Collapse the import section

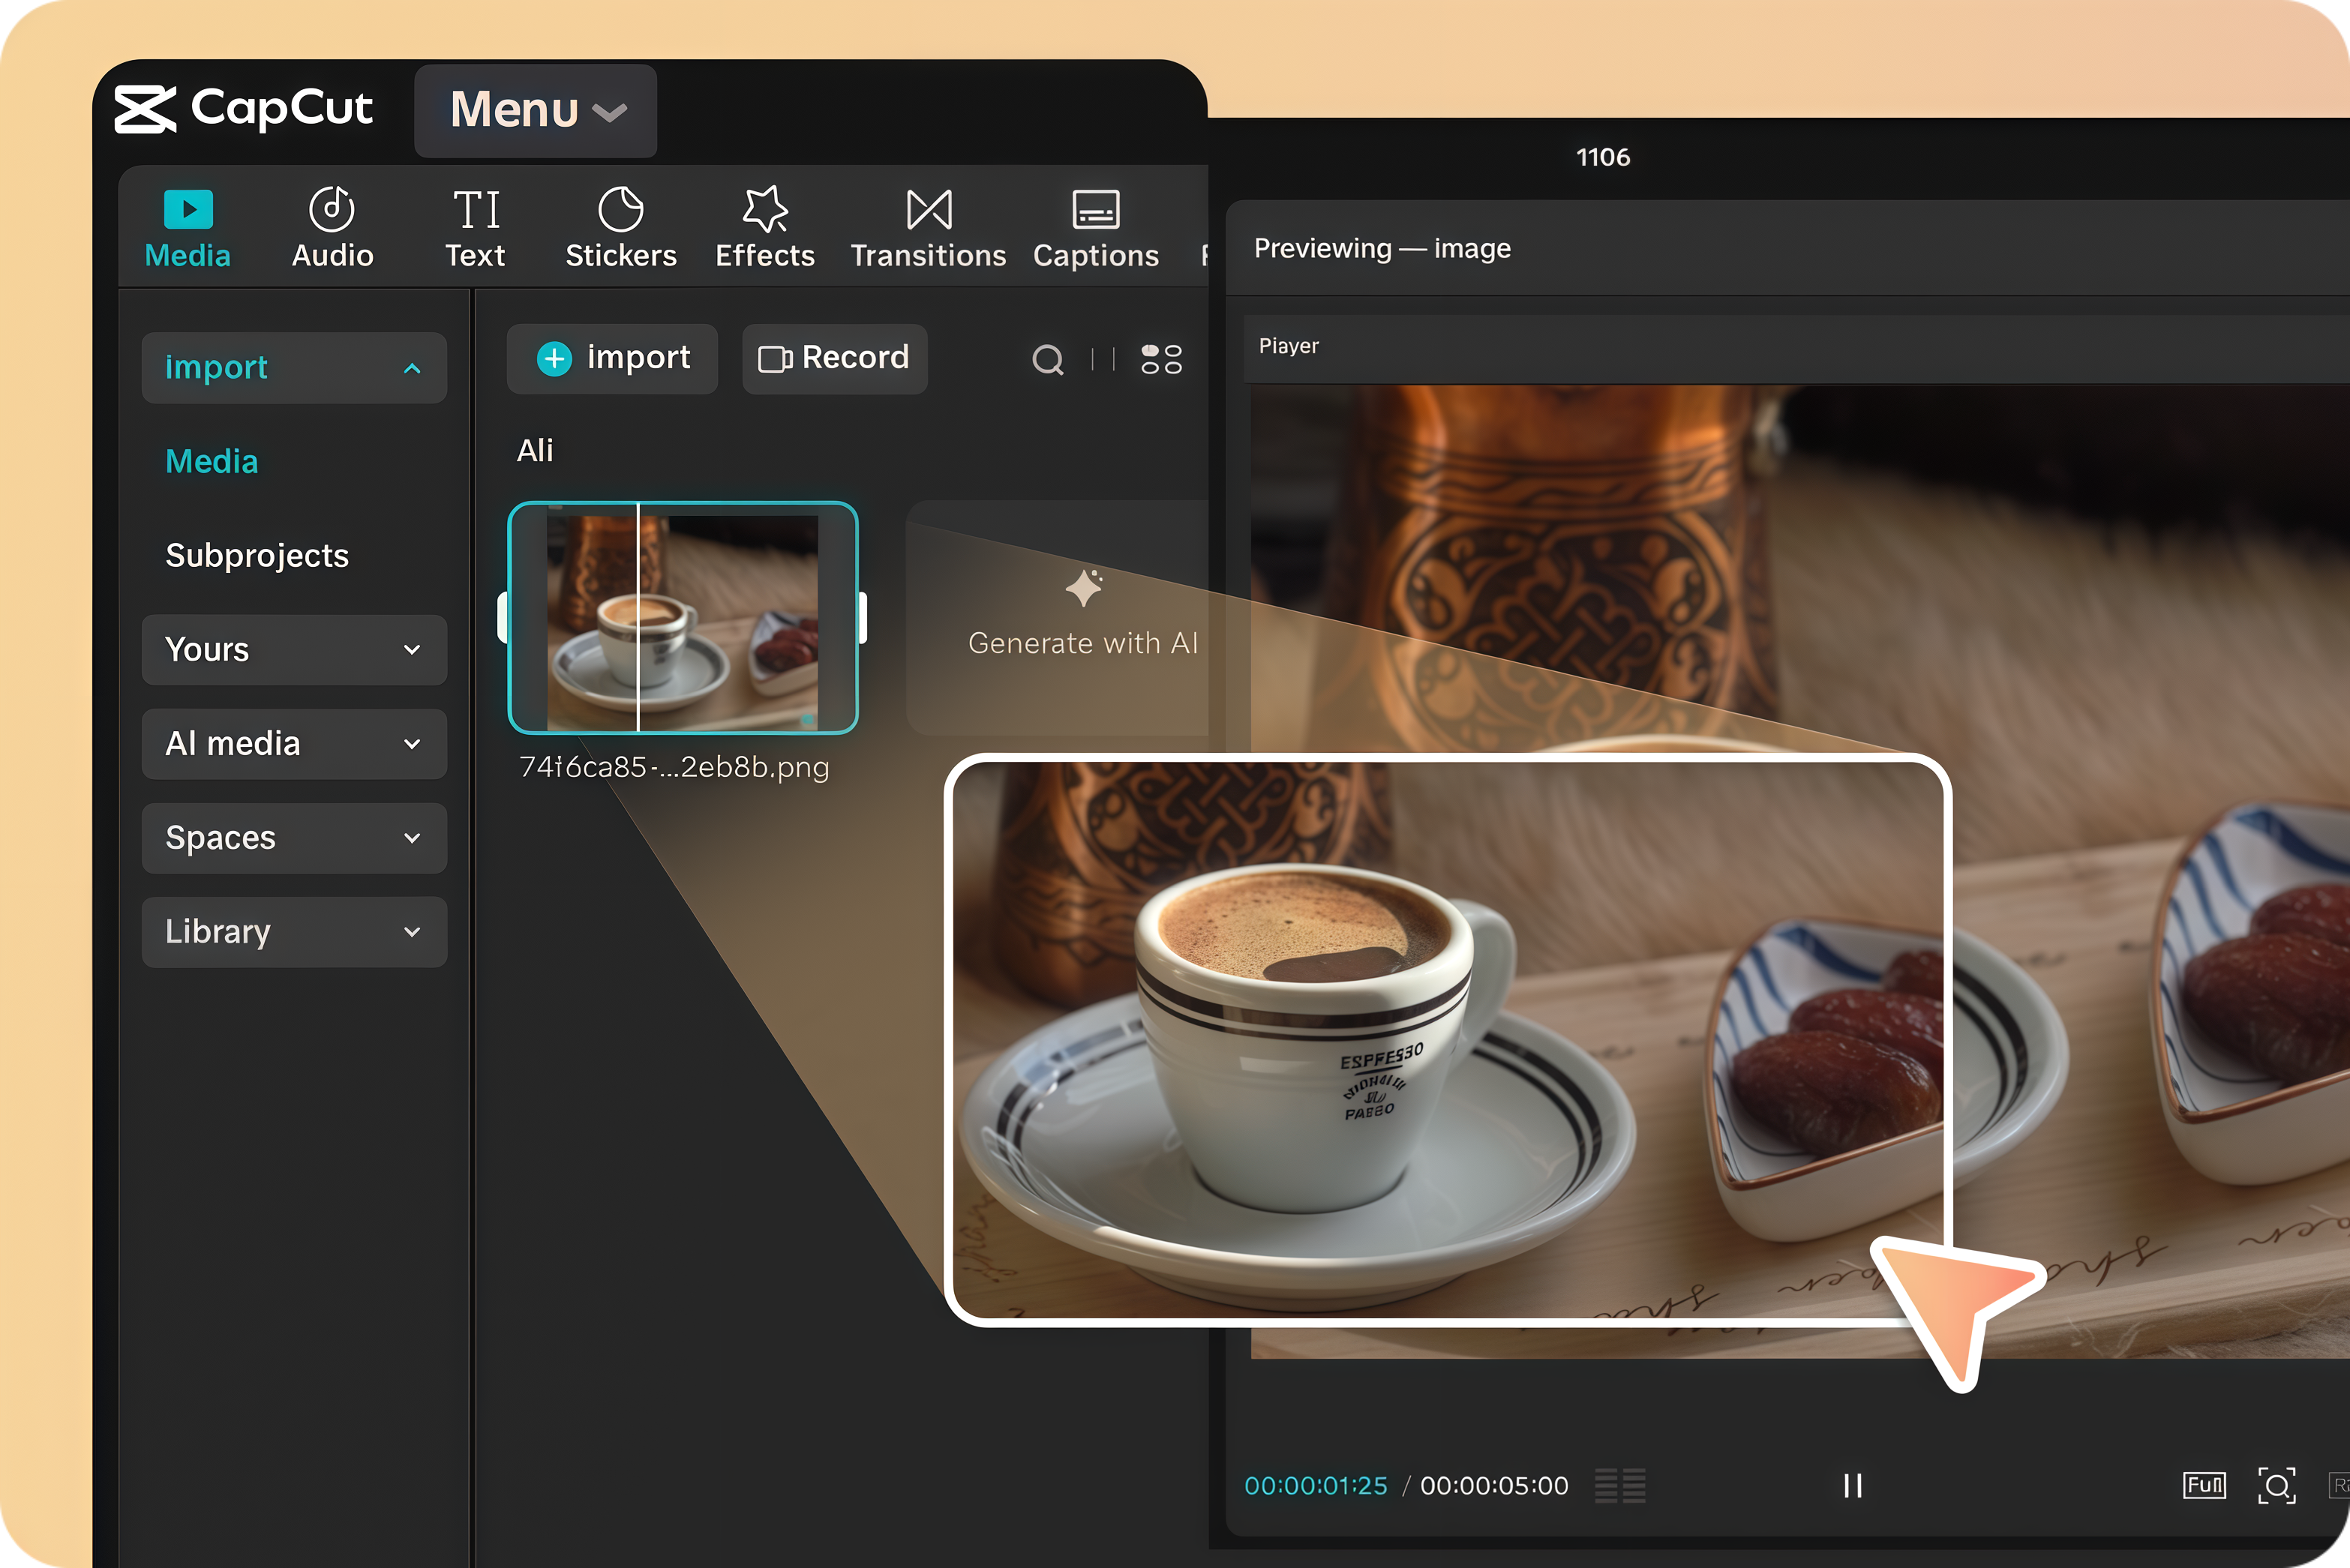[294, 367]
